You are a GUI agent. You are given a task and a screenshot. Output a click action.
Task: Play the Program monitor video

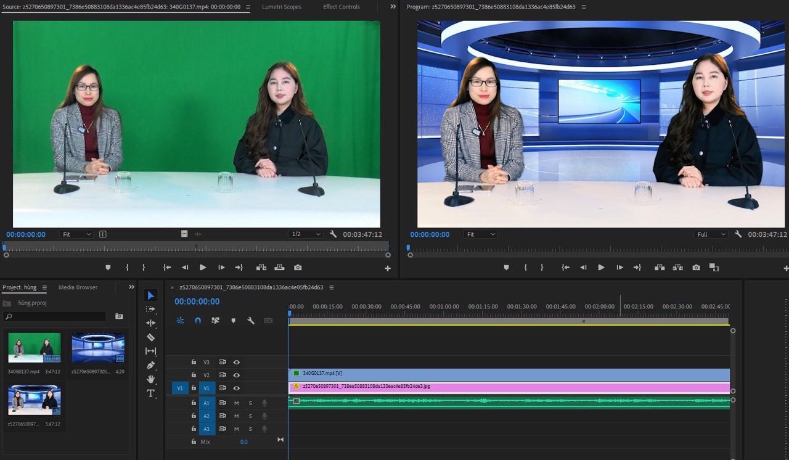[601, 268]
